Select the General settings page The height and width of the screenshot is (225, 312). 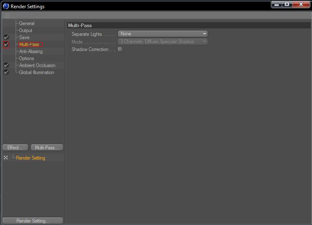coord(27,23)
